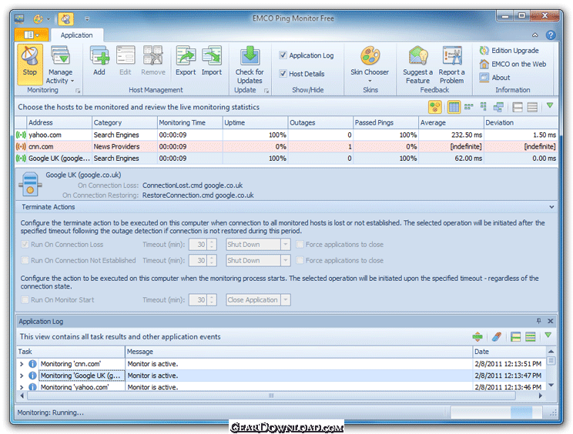Click the satellite dish quick access icon
Image resolution: width=573 pixels, height=434 pixels.
pyautogui.click(x=65, y=18)
